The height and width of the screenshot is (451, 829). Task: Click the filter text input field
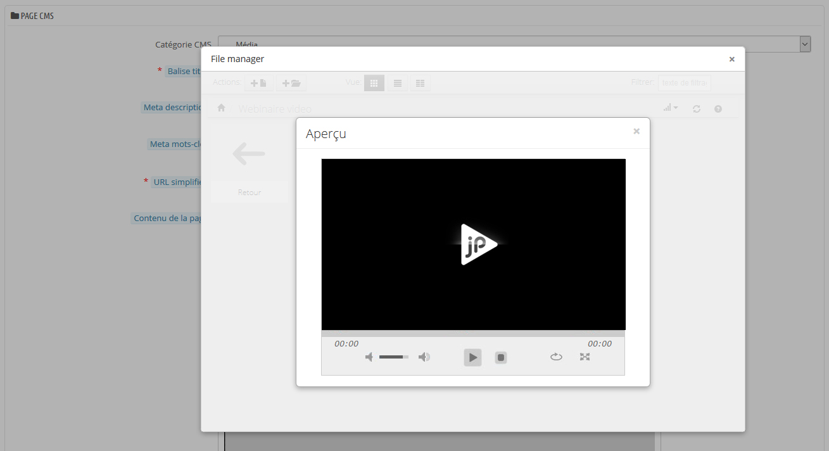685,83
